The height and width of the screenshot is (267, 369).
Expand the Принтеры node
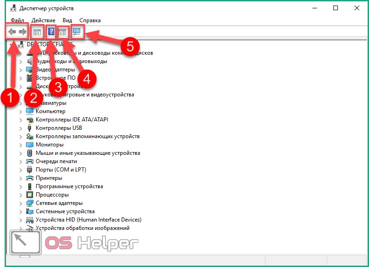click(x=21, y=178)
